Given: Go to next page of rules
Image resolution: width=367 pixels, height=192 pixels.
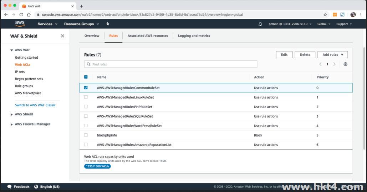Looking at the screenshot, I should coord(335,64).
